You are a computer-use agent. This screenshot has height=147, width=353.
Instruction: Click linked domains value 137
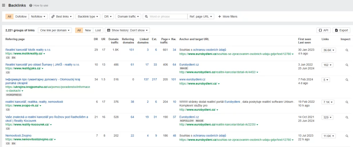coord(146,79)
